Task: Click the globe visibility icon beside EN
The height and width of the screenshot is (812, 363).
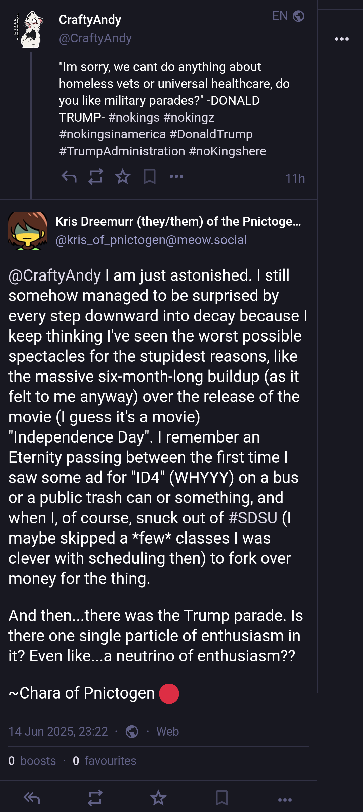Action: [x=298, y=16]
